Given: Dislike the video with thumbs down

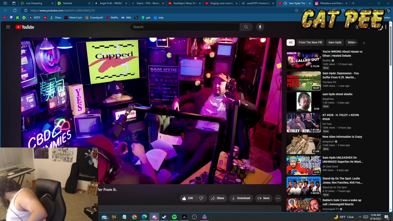Looking at the screenshot, I should 201,198.
